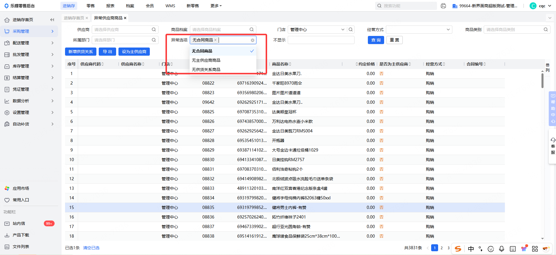Click the search icon beside 门店 dropdown

coord(351,30)
